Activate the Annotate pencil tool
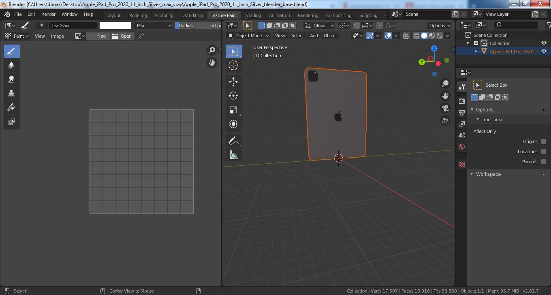 (x=233, y=141)
